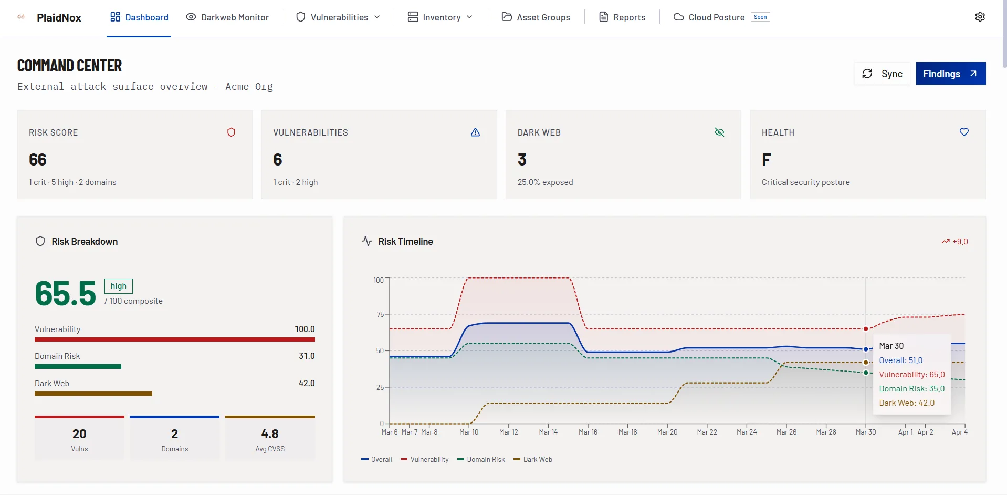Screen dimensions: 1007x495
Task: Select the PlaidNox logo icon
Action: click(x=22, y=17)
